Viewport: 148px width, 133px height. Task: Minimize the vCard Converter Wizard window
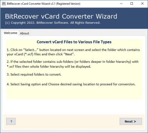[121, 4]
